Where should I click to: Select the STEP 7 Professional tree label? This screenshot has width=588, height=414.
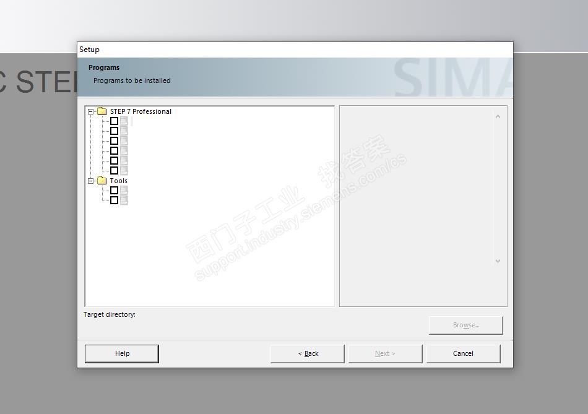tap(141, 112)
